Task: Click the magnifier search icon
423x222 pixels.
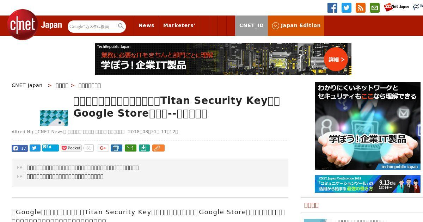Action: (121, 26)
